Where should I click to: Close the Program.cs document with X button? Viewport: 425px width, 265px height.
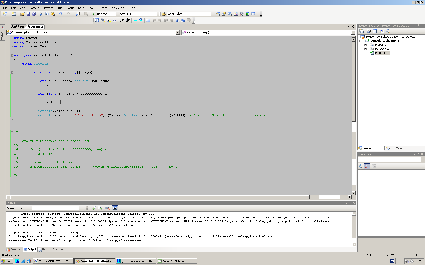[353, 26]
